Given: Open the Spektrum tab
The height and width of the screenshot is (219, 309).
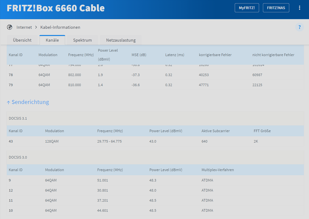Looking at the screenshot, I should pos(82,40).
